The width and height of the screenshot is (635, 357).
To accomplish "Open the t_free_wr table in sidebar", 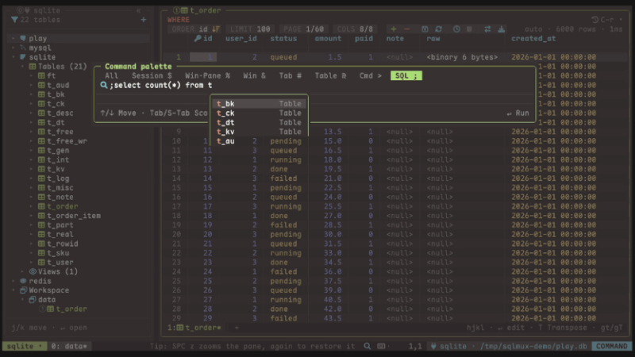I will pos(67,141).
